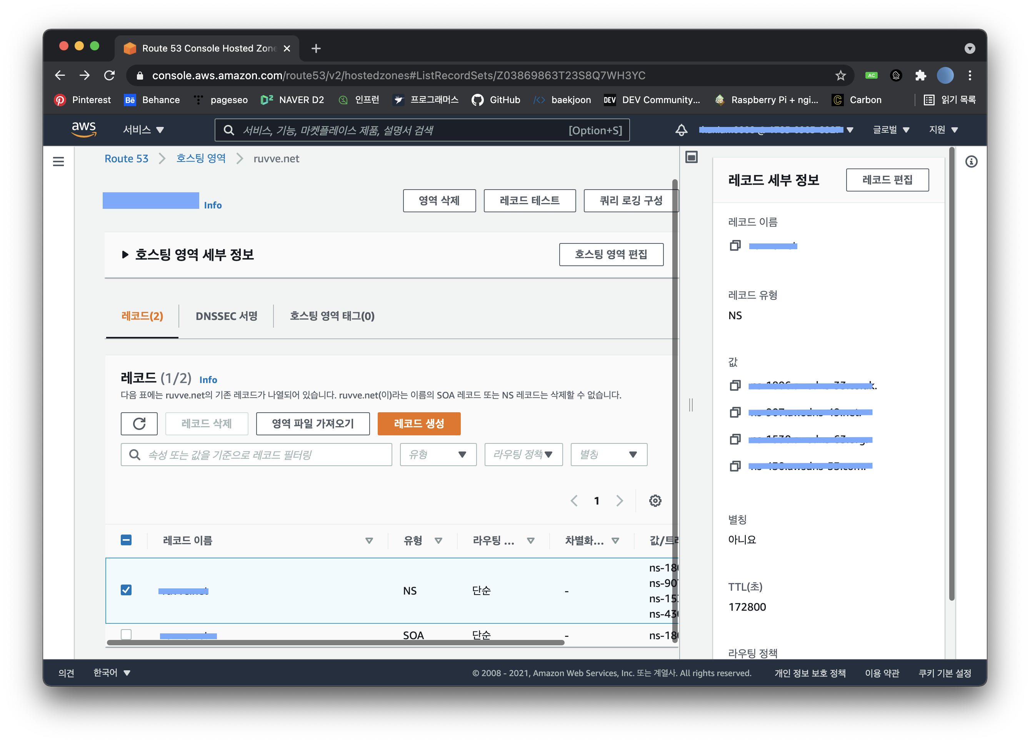Click the 영역 파일 가져오기 button
This screenshot has height=743, width=1030.
313,424
